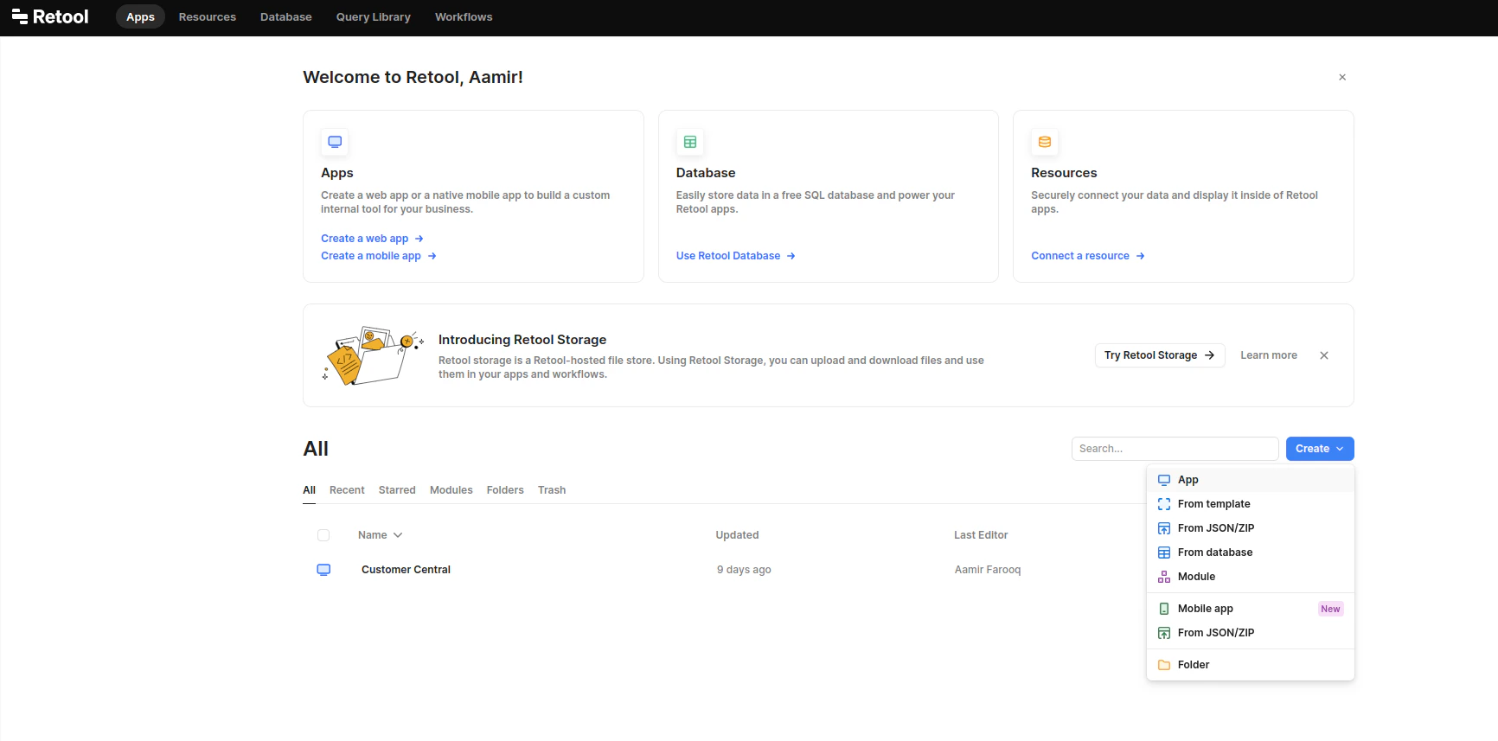Viewport: 1498px width, 741px height.
Task: Open the Resources nav item
Action: pyautogui.click(x=208, y=17)
